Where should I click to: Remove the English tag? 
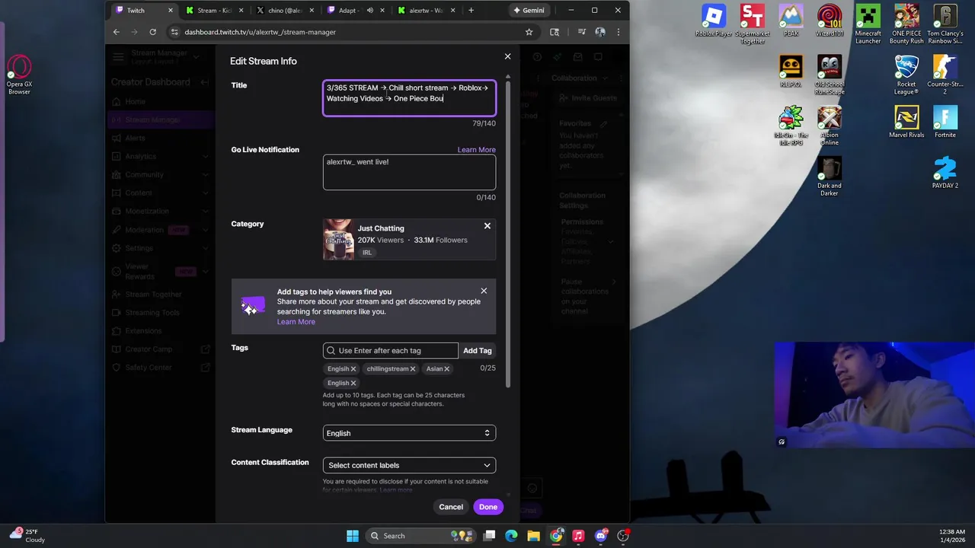point(353,384)
